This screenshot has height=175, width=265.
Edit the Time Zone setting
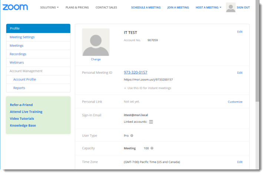pyautogui.click(x=240, y=162)
